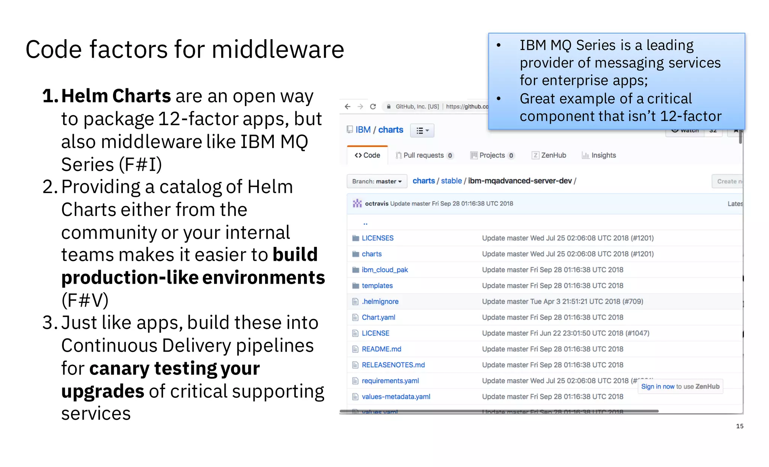This screenshot has height=467, width=769.
Task: Click the requirements.yaml file icon
Action: click(x=355, y=381)
